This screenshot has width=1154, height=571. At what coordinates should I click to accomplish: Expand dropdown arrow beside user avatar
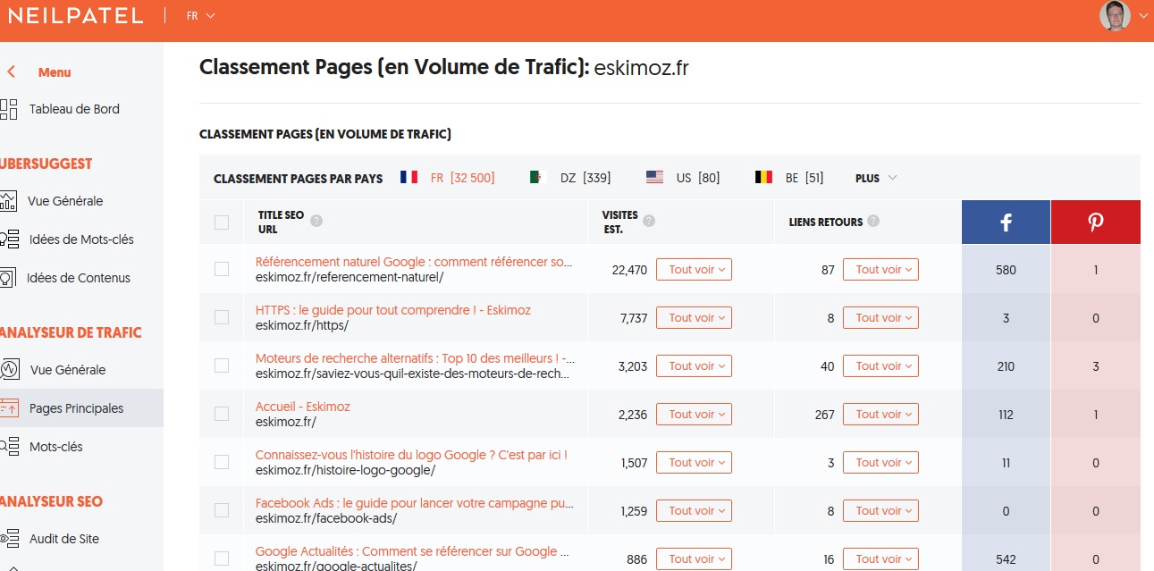coord(1143,16)
